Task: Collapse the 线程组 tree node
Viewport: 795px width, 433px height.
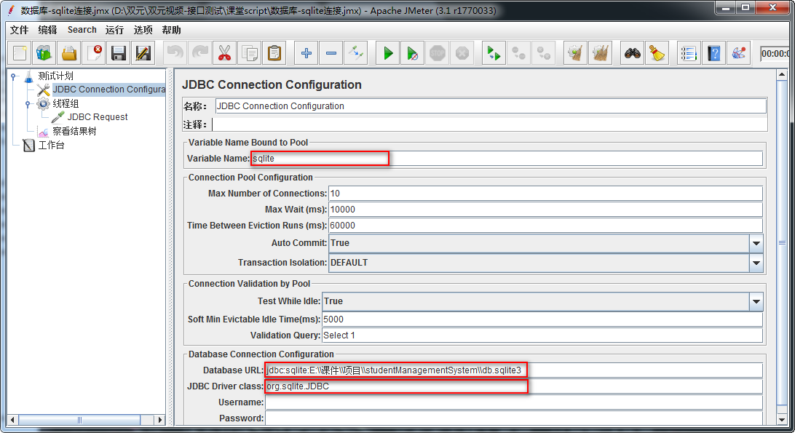Action: tap(28, 104)
